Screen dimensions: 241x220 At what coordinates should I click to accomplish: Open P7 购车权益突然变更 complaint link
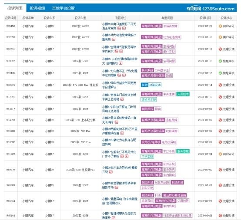(119, 85)
